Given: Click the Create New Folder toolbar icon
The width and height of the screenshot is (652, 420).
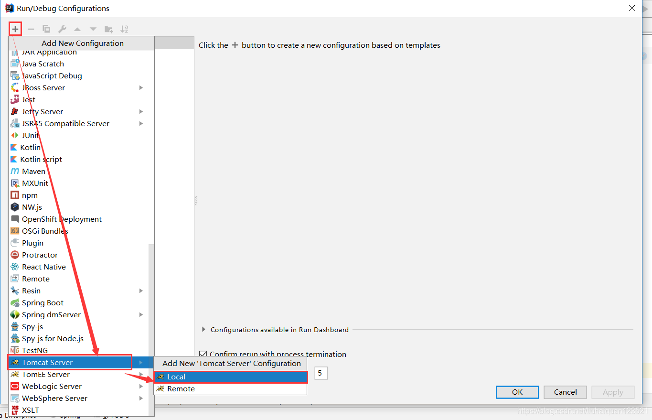Looking at the screenshot, I should point(109,29).
